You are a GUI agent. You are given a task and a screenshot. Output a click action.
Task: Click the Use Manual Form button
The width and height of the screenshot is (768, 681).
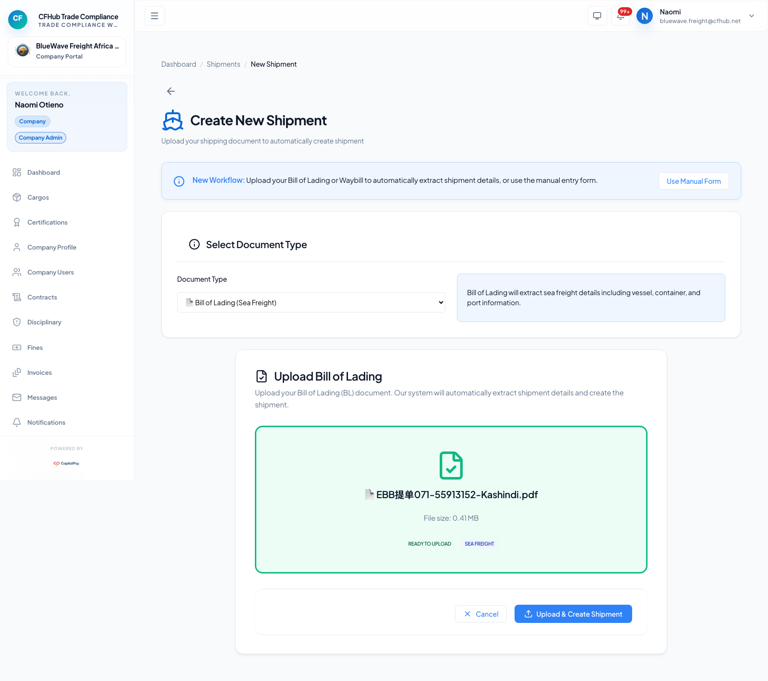pos(693,181)
